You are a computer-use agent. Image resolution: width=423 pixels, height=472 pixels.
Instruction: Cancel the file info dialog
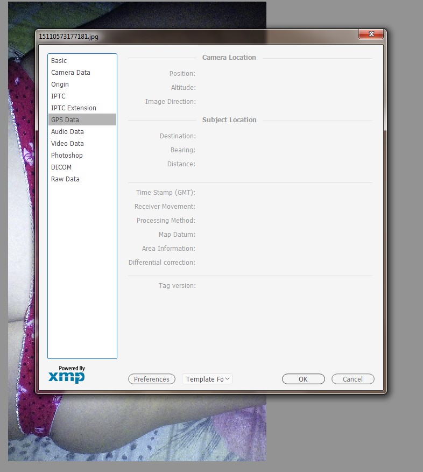[353, 379]
